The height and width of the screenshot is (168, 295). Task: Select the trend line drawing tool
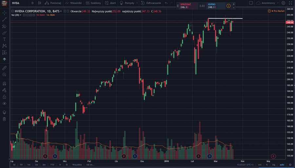tap(4, 20)
